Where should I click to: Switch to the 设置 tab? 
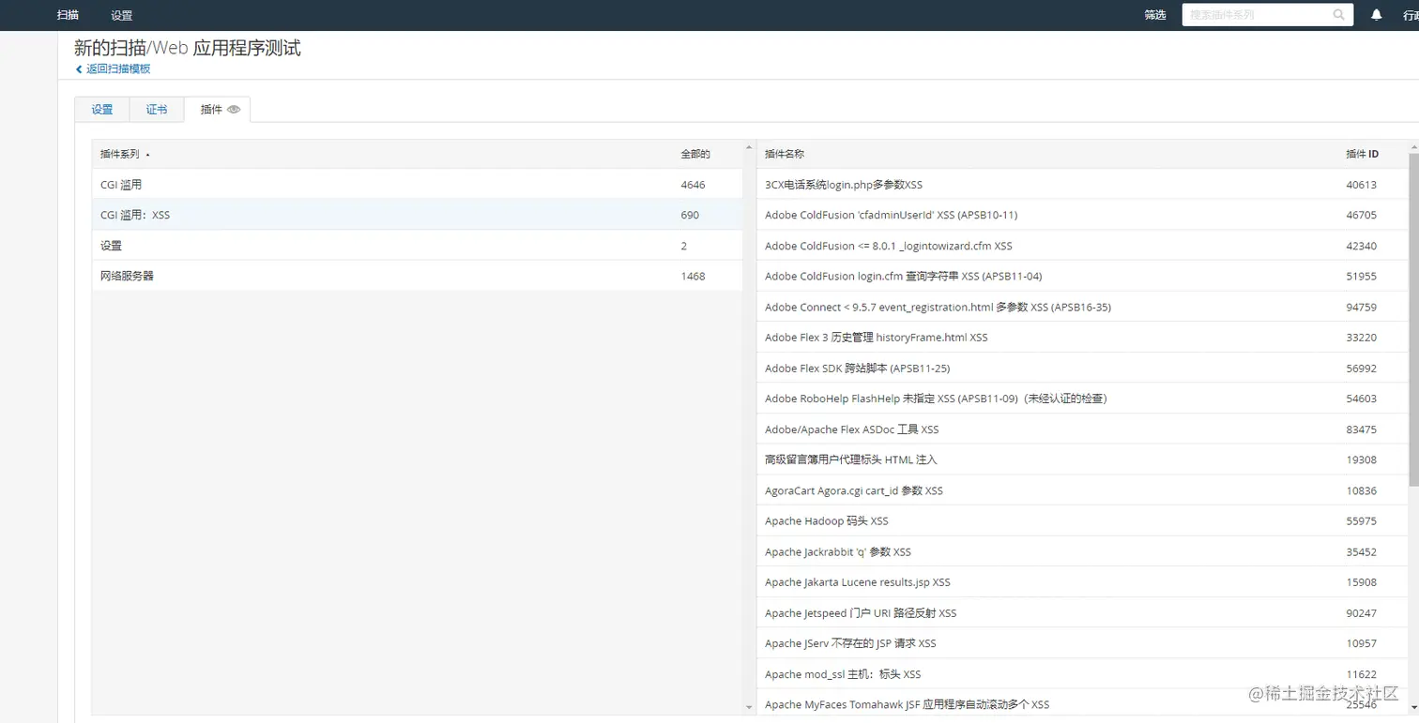click(x=102, y=110)
